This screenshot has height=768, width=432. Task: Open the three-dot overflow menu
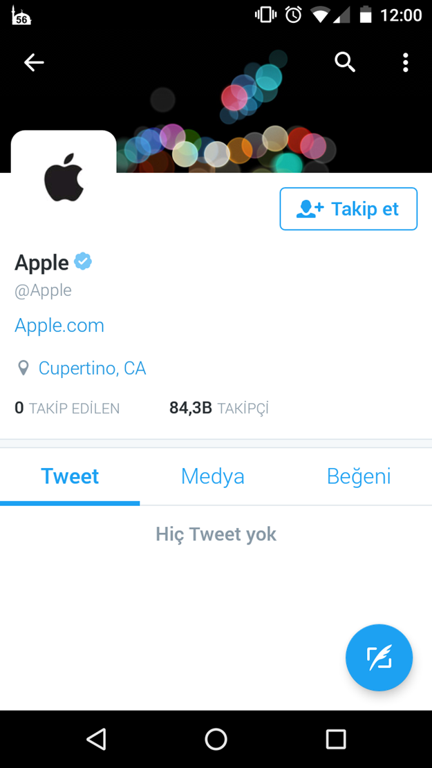pyautogui.click(x=405, y=62)
